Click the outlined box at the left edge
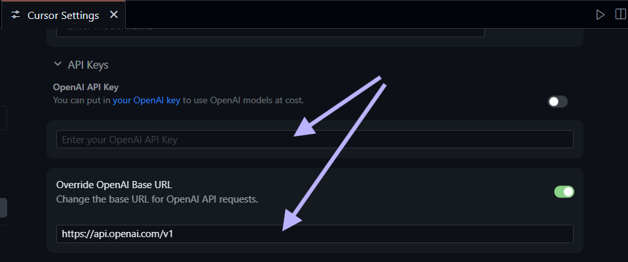628x262 pixels. [x=3, y=118]
